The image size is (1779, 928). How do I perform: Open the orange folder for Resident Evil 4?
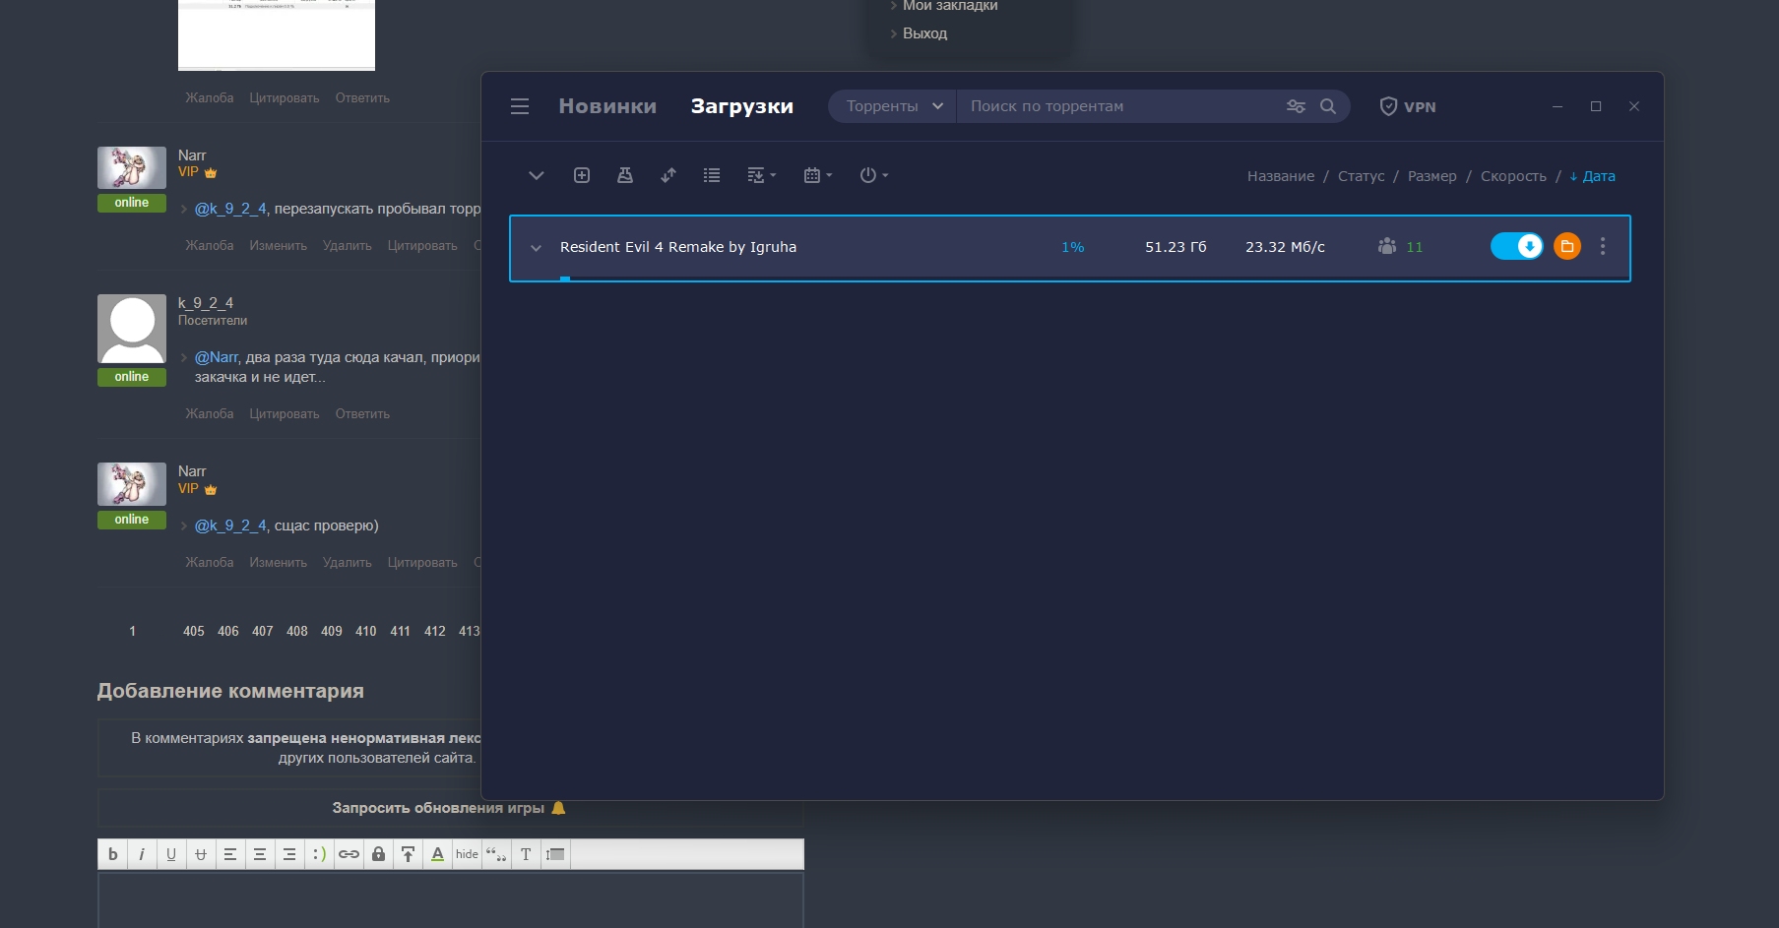coord(1566,247)
